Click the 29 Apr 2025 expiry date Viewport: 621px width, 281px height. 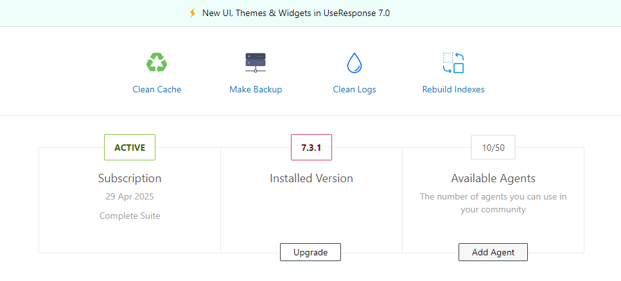coord(130,196)
